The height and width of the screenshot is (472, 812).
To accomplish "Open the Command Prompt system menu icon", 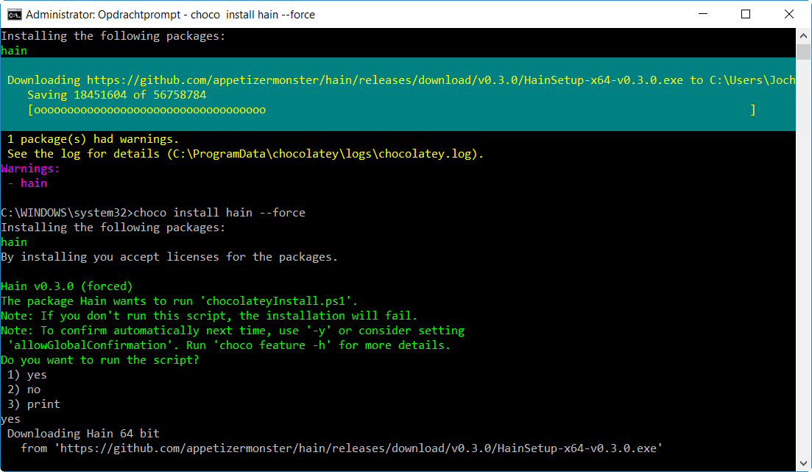I will [13, 14].
